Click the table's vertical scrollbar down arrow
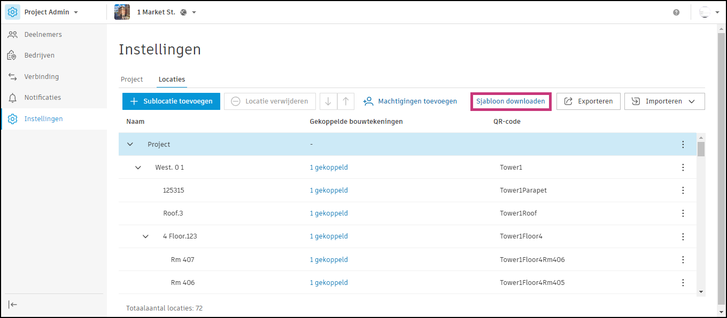727x318 pixels. [x=701, y=291]
